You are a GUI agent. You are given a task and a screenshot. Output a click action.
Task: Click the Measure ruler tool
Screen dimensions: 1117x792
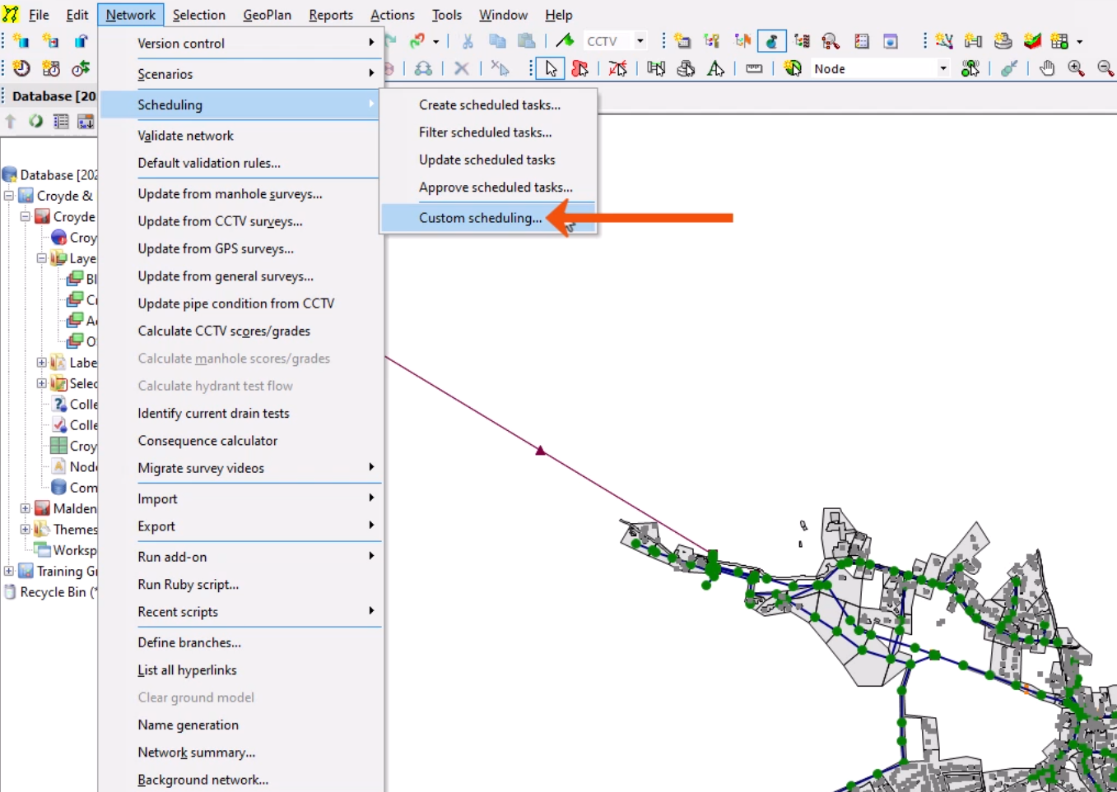[754, 69]
